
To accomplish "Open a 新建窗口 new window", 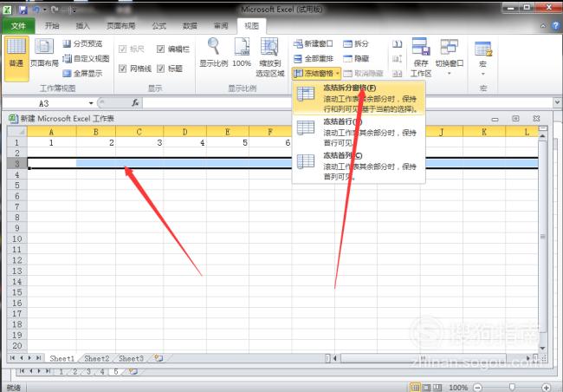I will point(313,43).
